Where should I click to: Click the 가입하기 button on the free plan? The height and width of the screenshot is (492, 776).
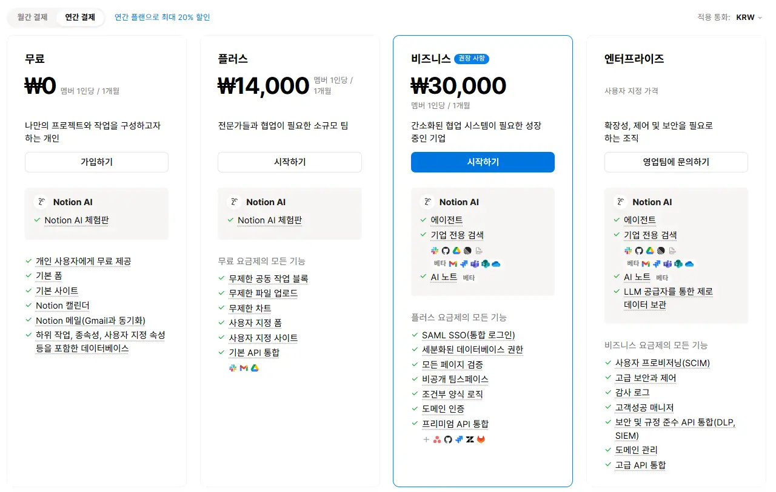tap(96, 162)
